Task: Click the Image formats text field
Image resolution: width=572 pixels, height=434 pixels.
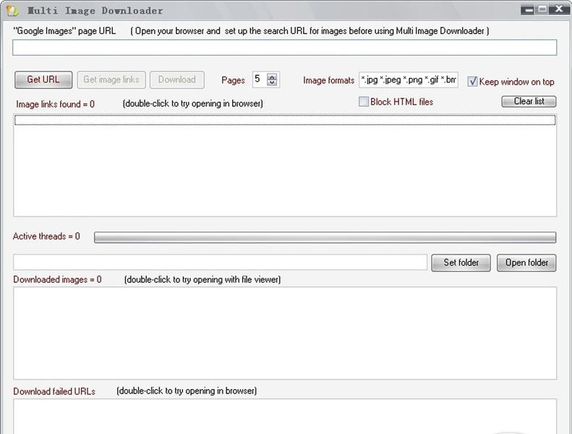Action: pos(409,80)
